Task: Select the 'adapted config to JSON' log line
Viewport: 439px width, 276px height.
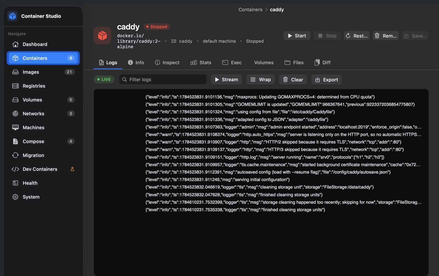Action: pyautogui.click(x=237, y=119)
